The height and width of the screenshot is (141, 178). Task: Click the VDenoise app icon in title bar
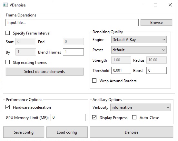[x=5, y=5]
